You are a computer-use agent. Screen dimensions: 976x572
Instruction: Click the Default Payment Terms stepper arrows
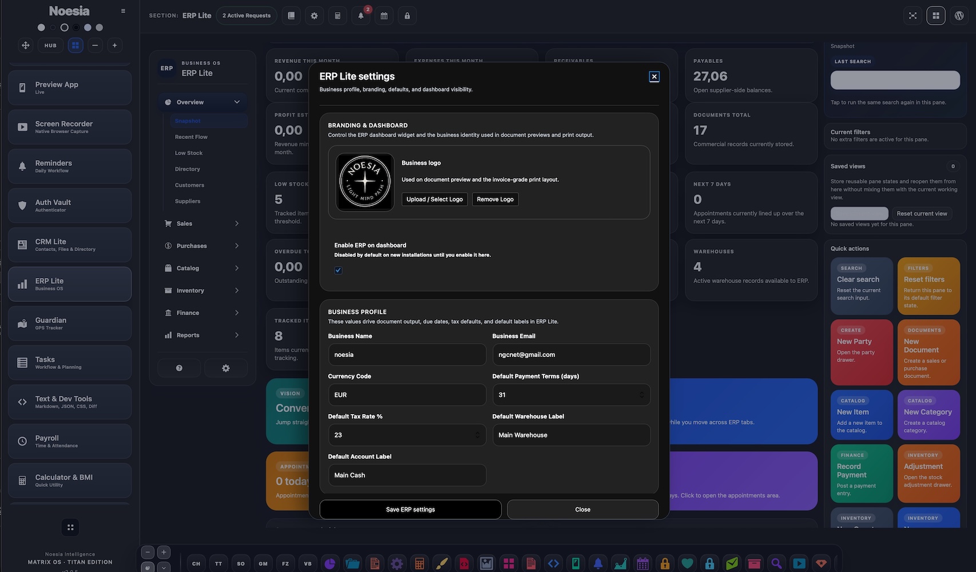coord(641,395)
